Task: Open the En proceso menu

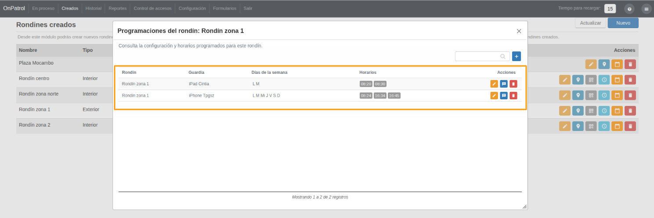Action: point(43,8)
